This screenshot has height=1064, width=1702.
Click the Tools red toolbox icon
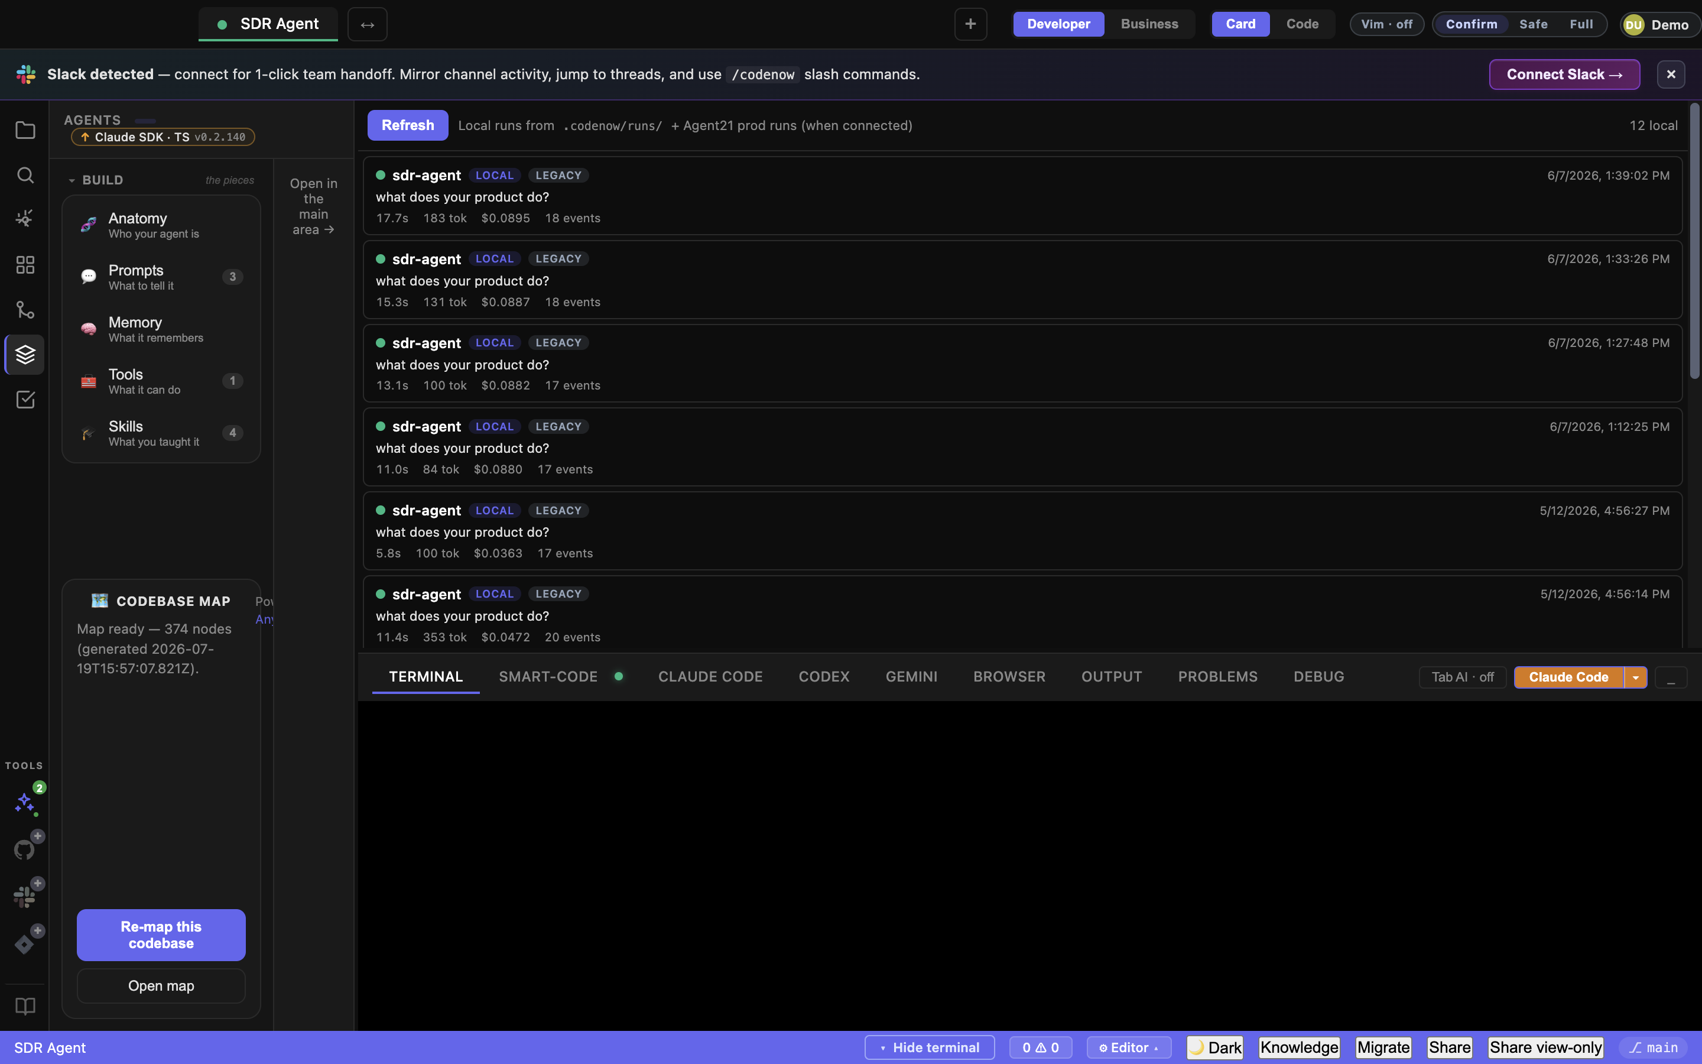(89, 381)
